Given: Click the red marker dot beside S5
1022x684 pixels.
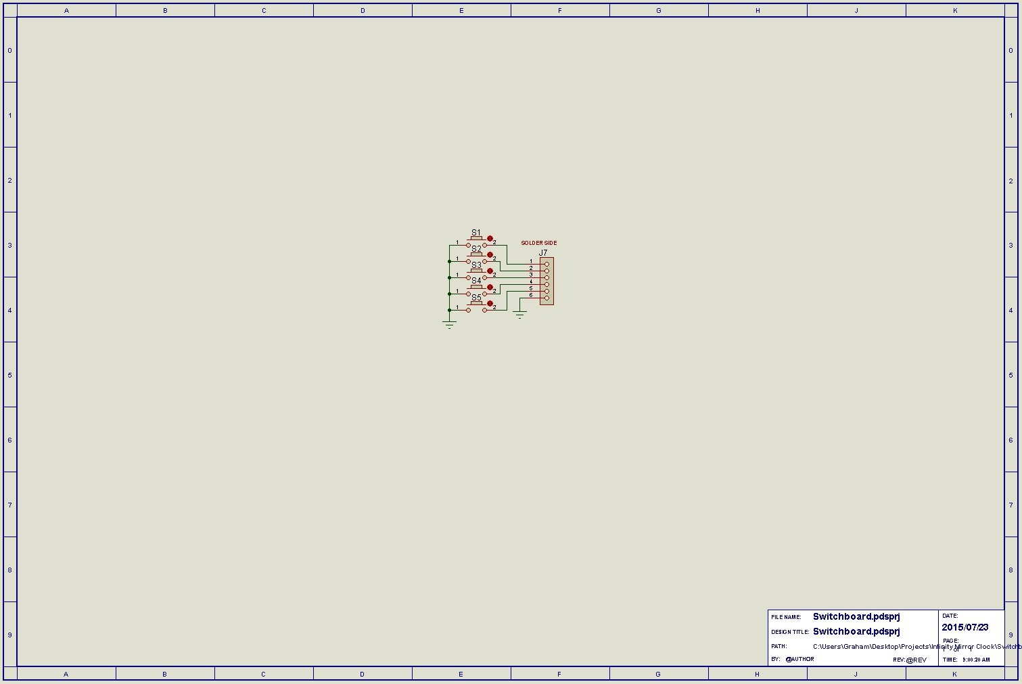Looking at the screenshot, I should point(490,304).
